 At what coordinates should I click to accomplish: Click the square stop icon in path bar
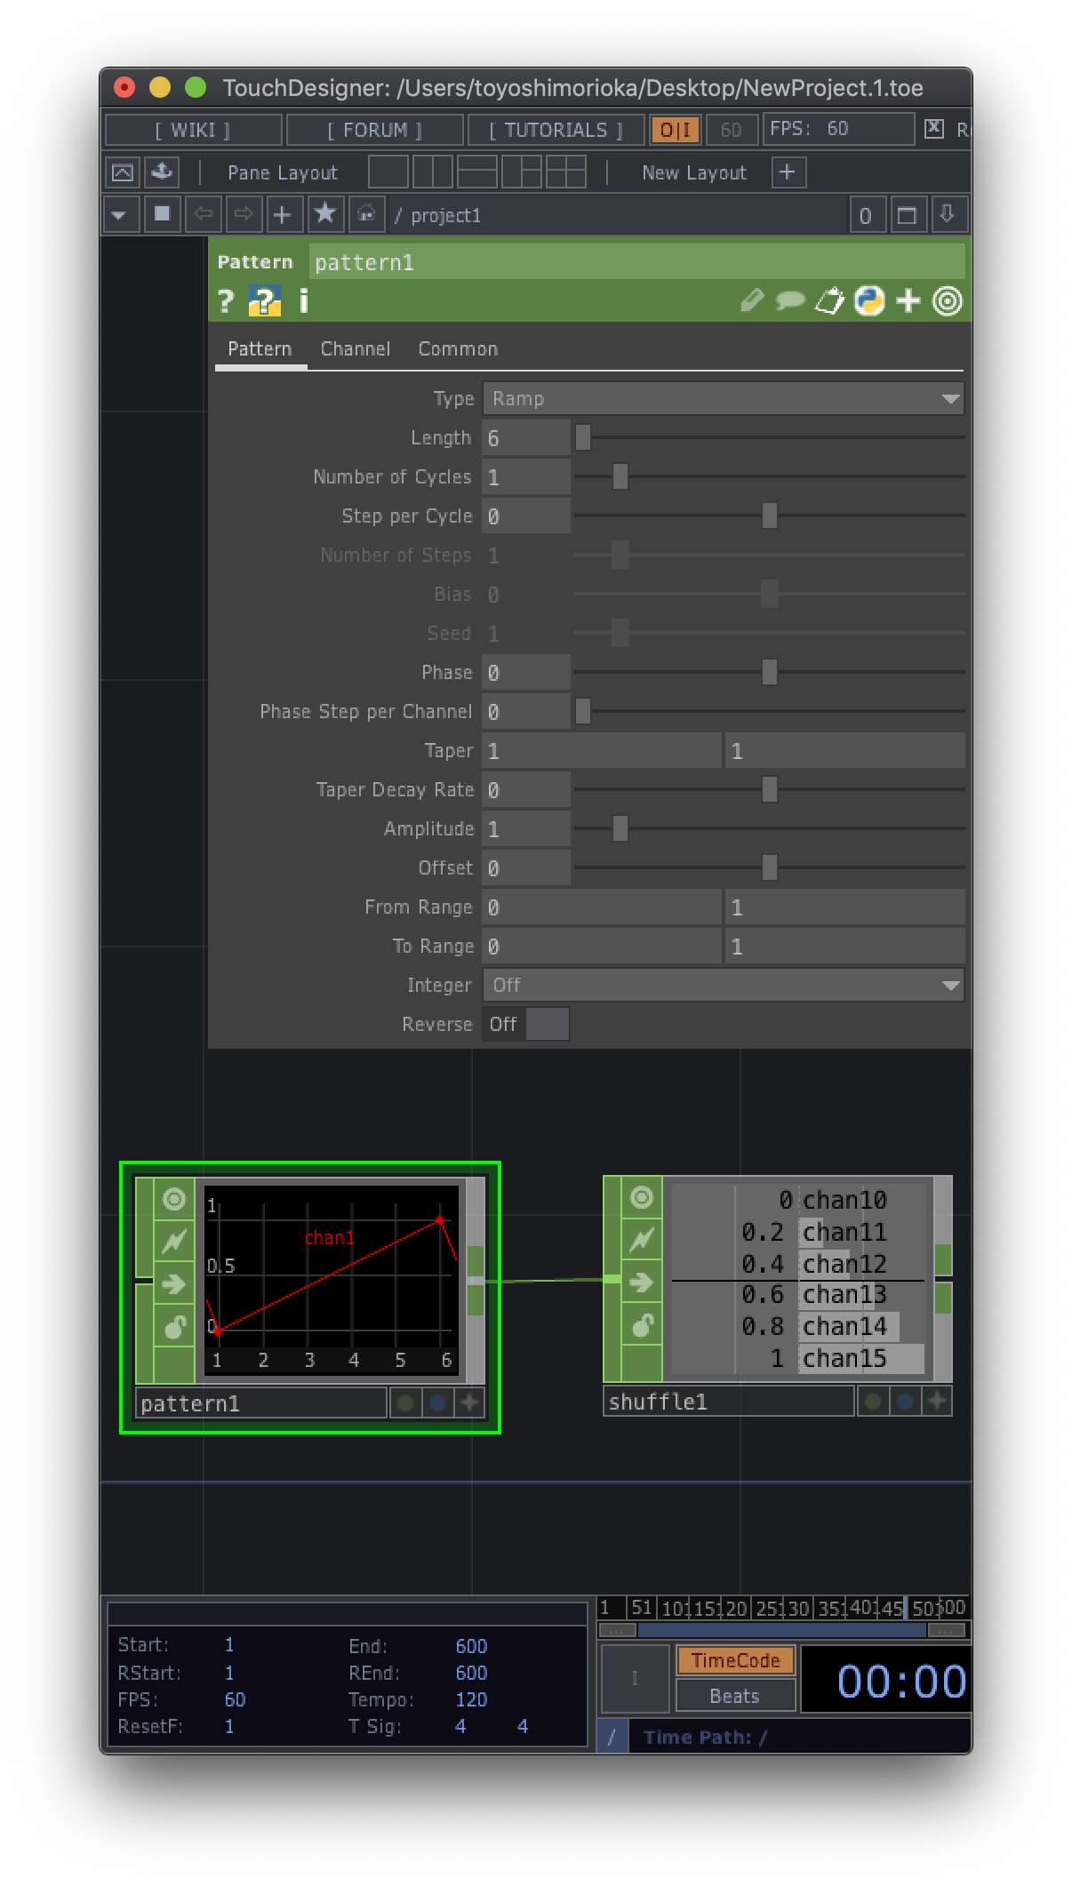tap(162, 214)
